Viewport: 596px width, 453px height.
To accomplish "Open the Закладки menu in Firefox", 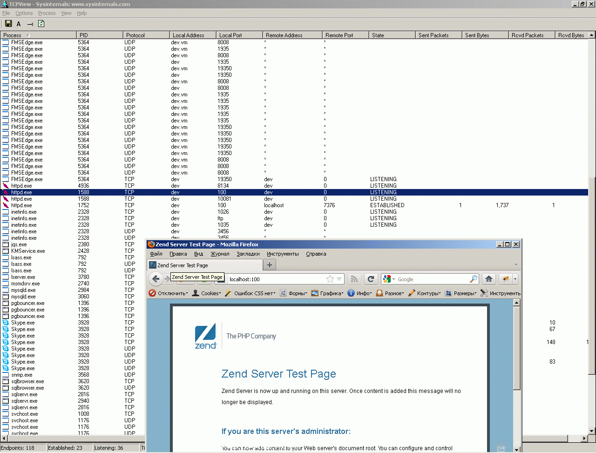I will coord(248,254).
